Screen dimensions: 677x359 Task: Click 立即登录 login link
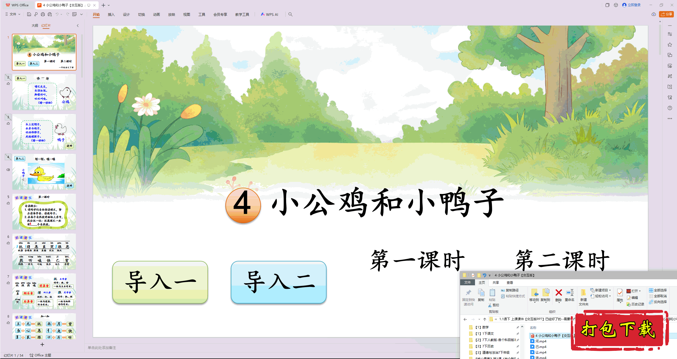tap(632, 5)
